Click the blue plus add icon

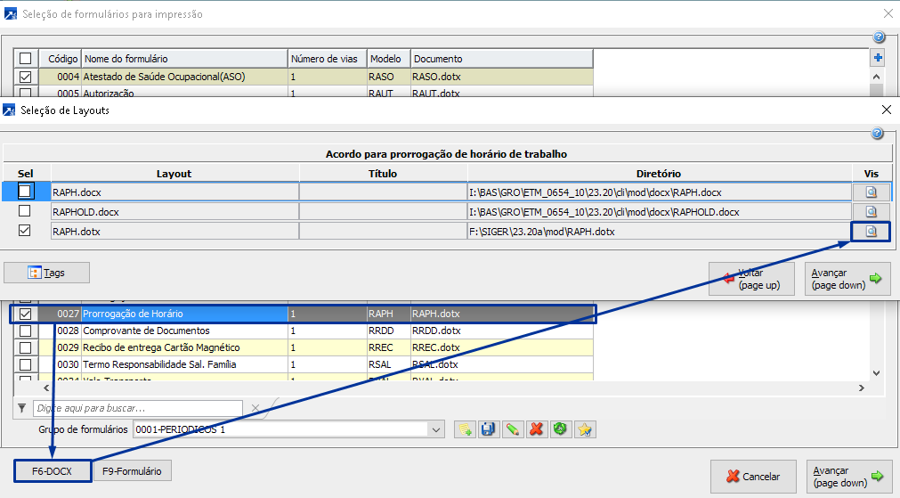[878, 59]
